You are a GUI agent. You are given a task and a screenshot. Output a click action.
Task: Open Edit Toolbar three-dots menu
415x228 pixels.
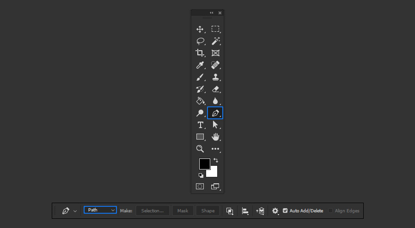point(215,149)
